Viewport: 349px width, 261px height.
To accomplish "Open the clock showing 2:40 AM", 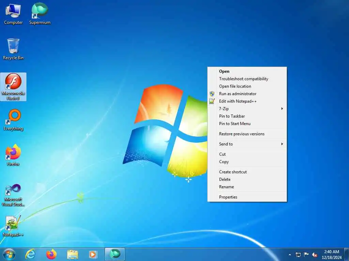I will tap(331, 255).
